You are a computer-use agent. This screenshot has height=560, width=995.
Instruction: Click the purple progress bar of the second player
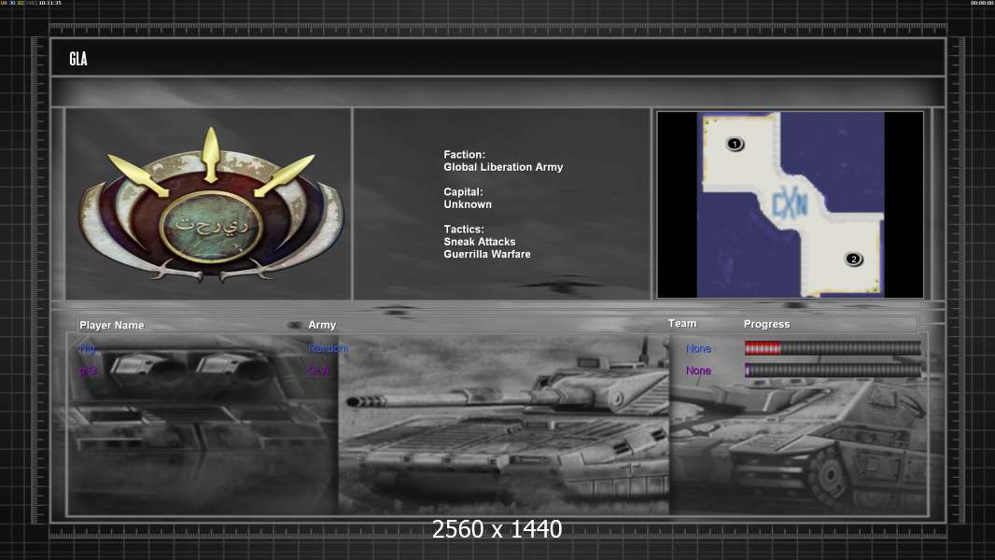pos(833,371)
